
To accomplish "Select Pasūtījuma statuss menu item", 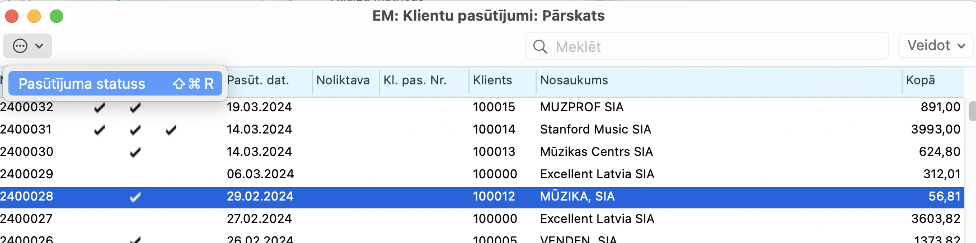I will 115,84.
